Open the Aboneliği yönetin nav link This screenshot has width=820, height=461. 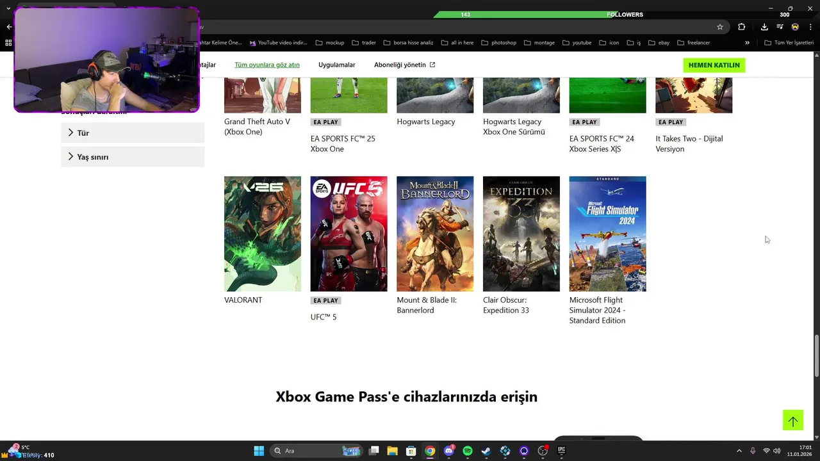point(405,65)
